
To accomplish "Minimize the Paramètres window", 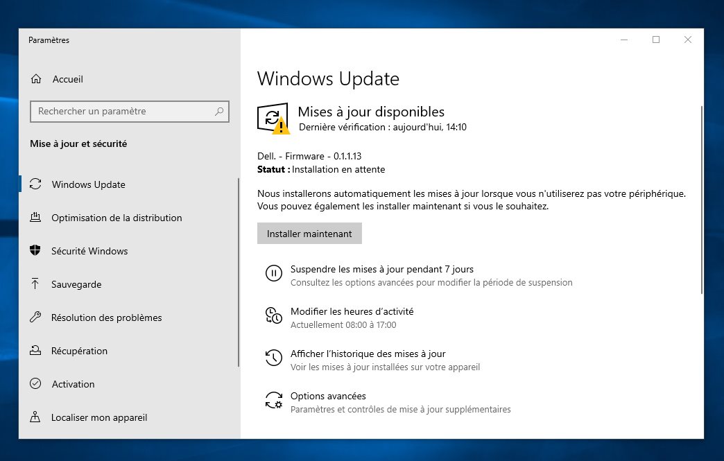I will (x=624, y=40).
